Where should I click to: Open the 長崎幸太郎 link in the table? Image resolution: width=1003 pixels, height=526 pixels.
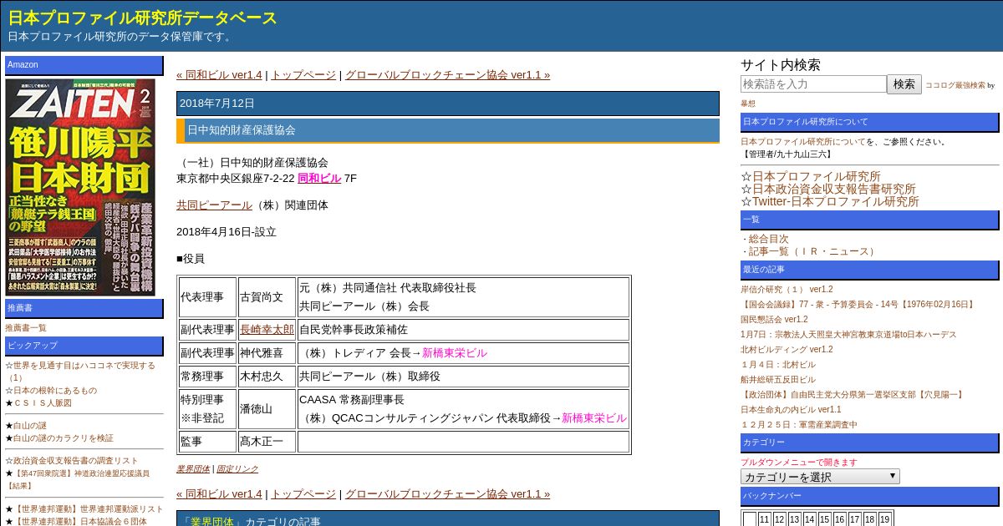tap(267, 330)
